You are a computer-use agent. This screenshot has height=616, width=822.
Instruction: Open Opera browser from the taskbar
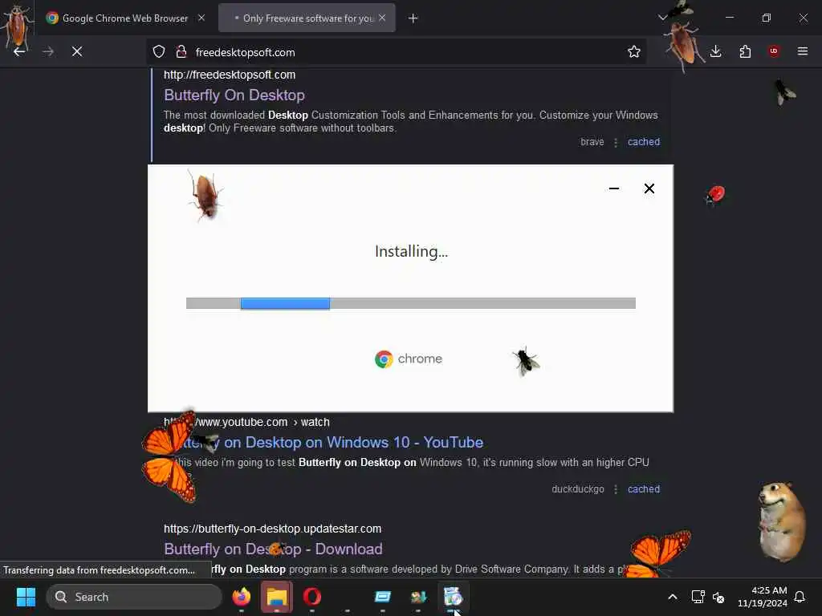tap(312, 597)
